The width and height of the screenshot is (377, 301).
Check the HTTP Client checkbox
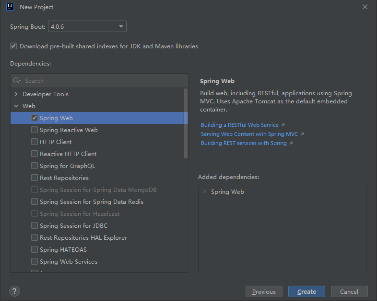coord(35,142)
